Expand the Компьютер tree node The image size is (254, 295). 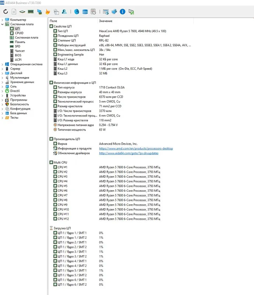[2, 20]
